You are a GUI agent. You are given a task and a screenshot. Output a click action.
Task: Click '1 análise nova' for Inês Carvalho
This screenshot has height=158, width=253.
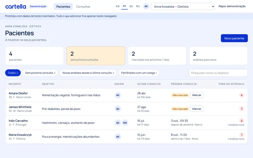pyautogui.click(x=236, y=125)
